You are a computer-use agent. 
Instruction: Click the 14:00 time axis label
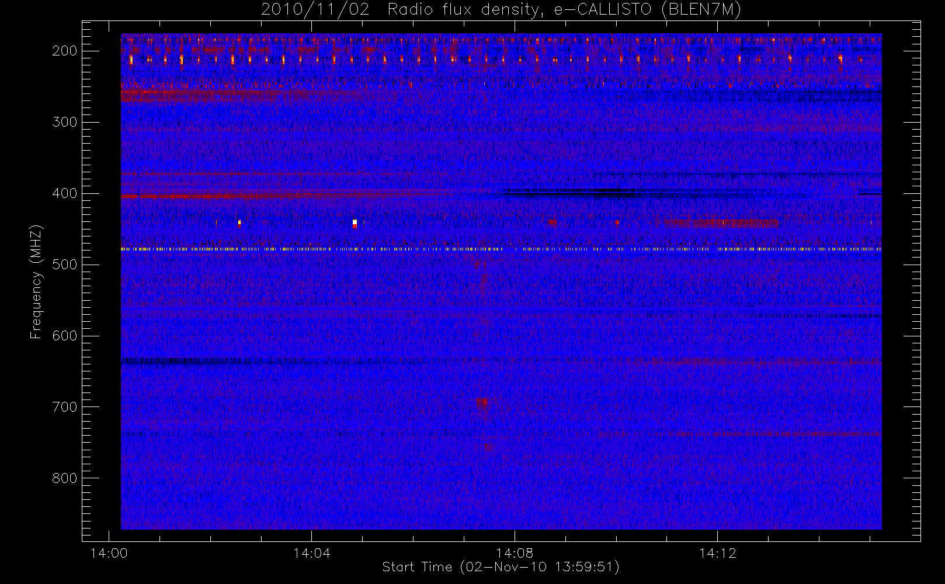coord(109,553)
